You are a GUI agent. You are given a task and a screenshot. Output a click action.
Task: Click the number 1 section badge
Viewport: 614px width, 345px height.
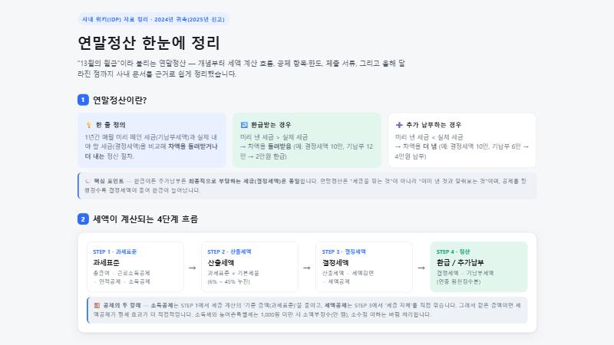pos(83,100)
